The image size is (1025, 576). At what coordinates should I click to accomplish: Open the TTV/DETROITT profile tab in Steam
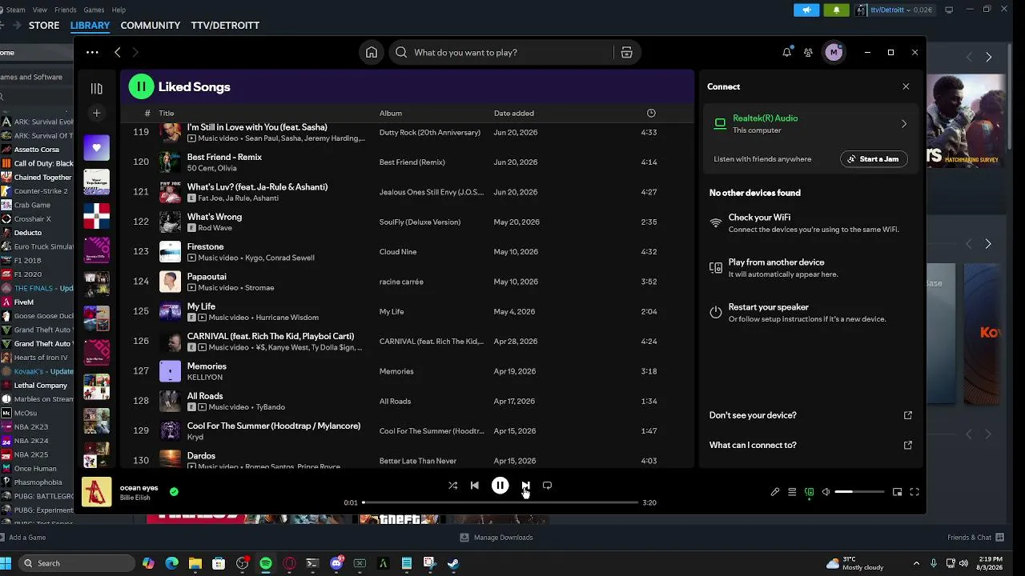tap(225, 26)
